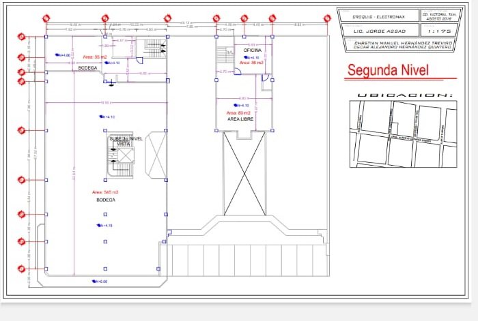The width and height of the screenshot is (478, 321).
Task: Select the "Area: 80 m2" red annotation
Action: (x=239, y=112)
